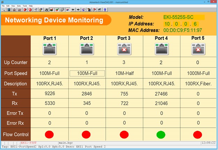Click the trend chart toolbar icon
The width and height of the screenshot is (218, 150).
tap(20, 10)
